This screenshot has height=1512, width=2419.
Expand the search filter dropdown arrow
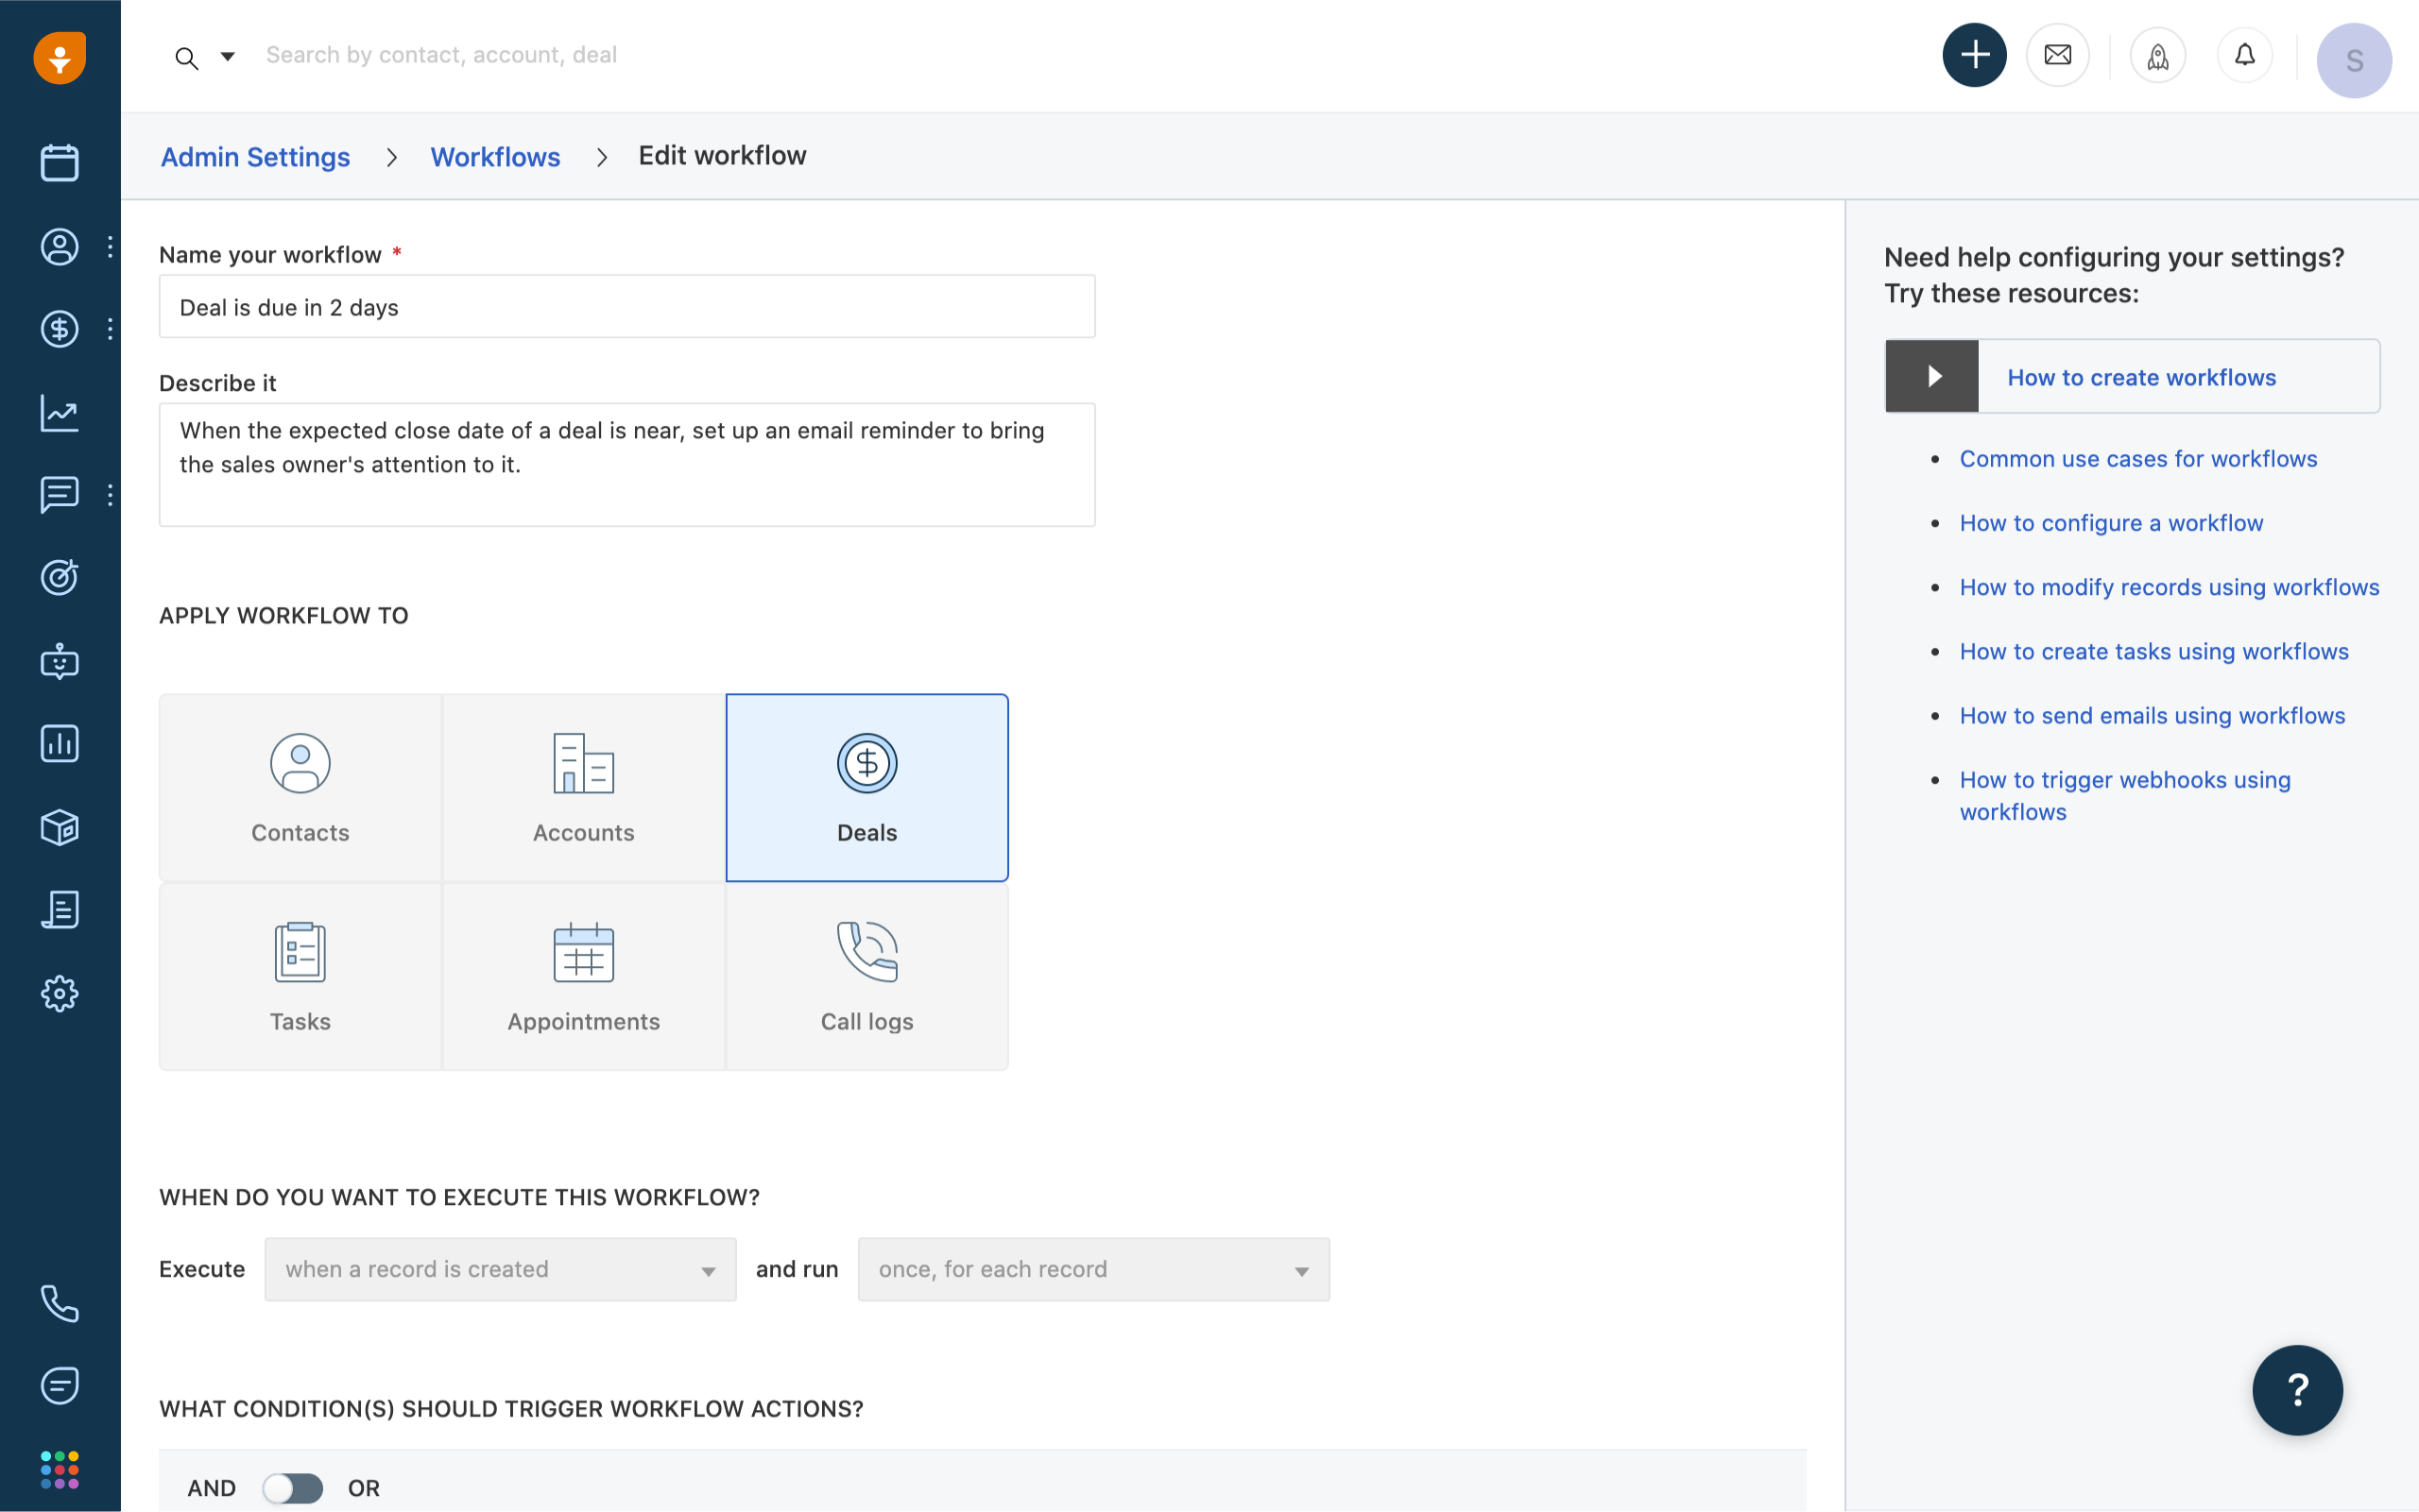[x=227, y=54]
